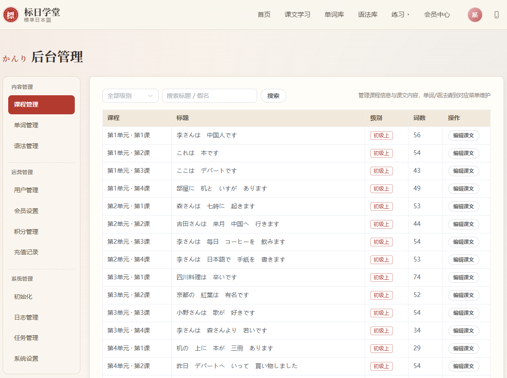Edit lesson text for 第4单元 · 第2课

[x=463, y=366]
